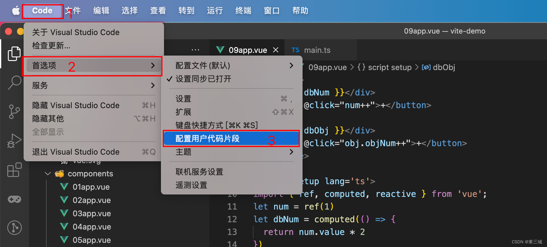The image size is (547, 247).
Task: Open the 文件 menu
Action: (x=73, y=11)
